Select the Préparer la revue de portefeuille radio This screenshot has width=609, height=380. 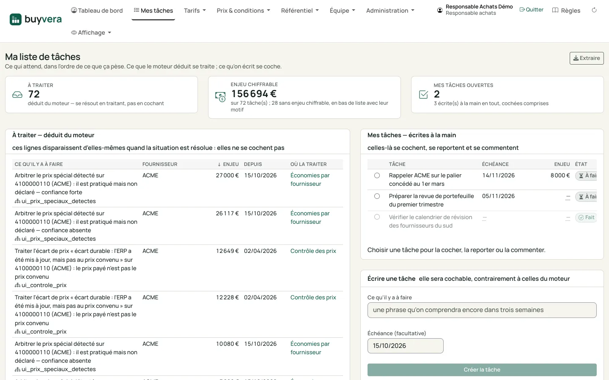tap(377, 196)
